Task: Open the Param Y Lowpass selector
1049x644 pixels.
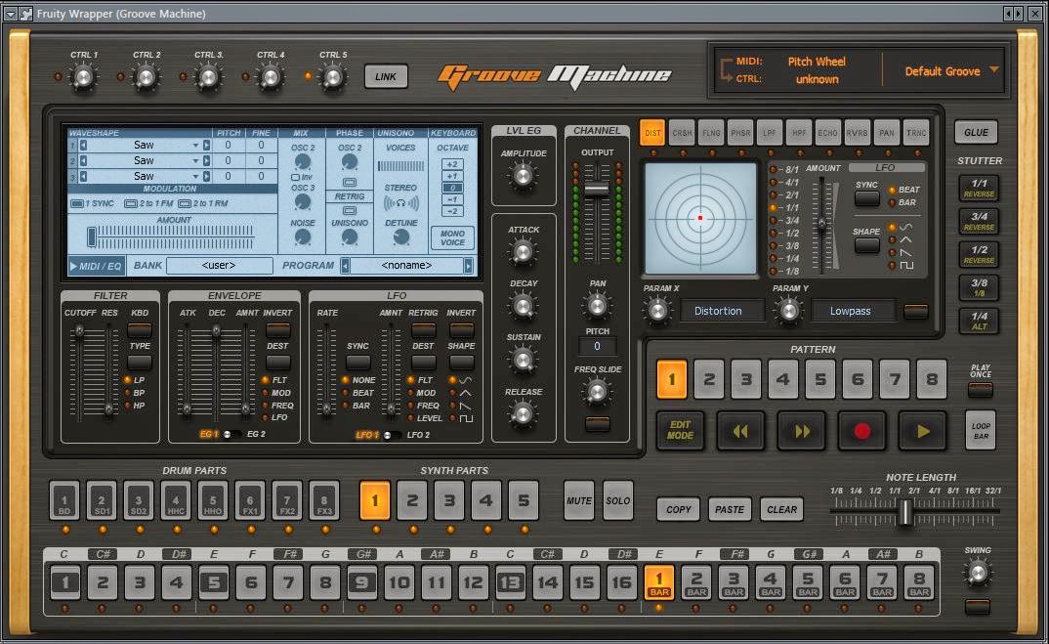Action: (852, 310)
